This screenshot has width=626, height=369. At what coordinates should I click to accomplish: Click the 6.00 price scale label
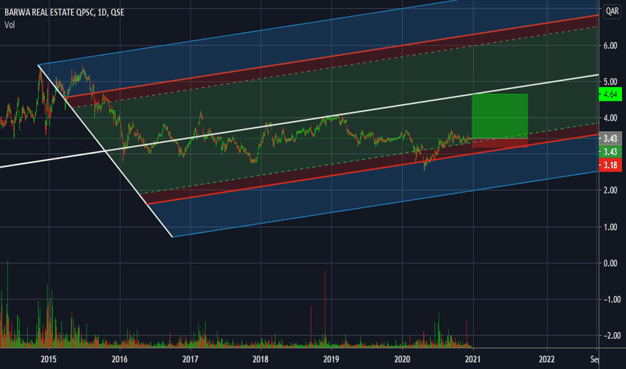point(611,46)
